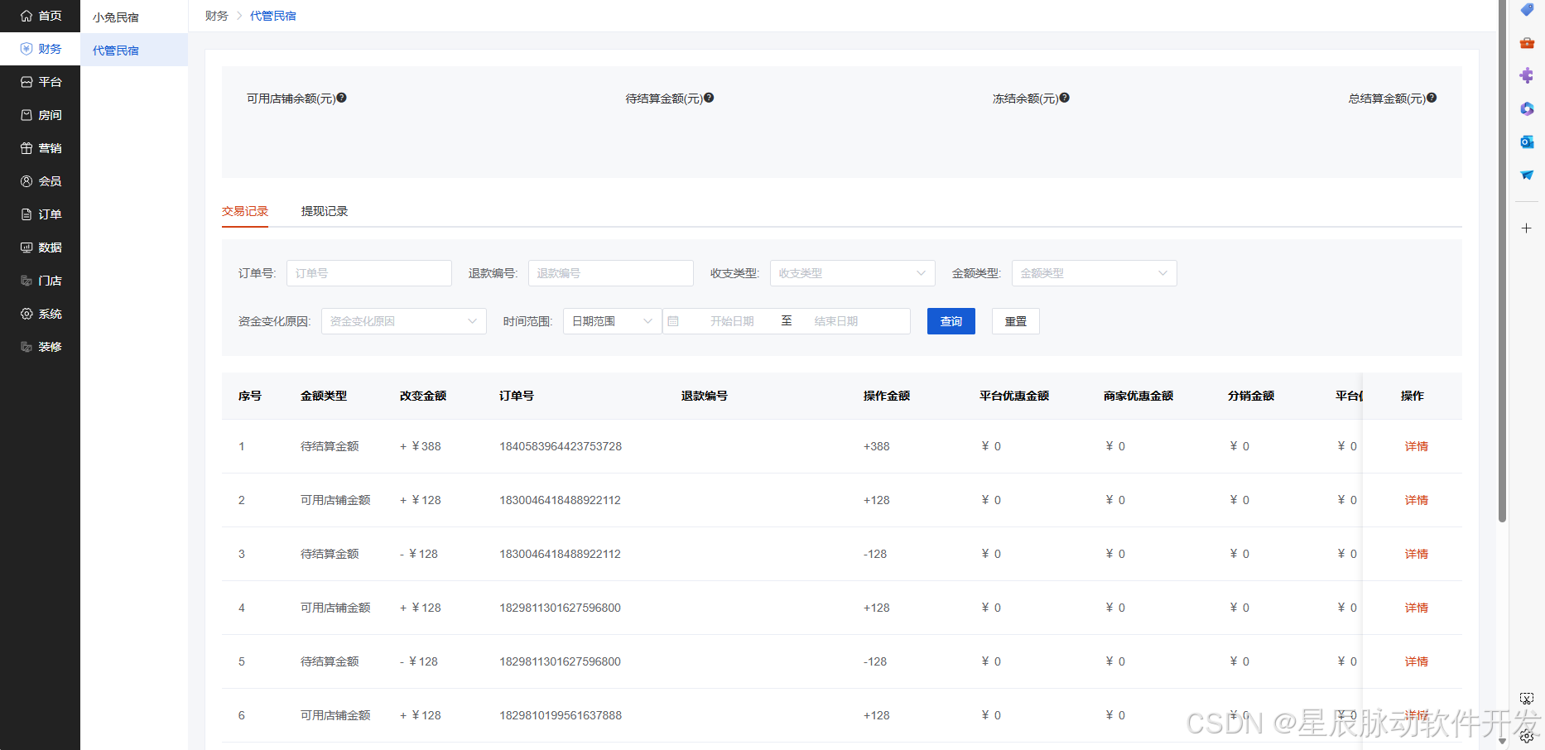The height and width of the screenshot is (750, 1545).
Task: Show help for 待结算金额 question icon
Action: [709, 98]
